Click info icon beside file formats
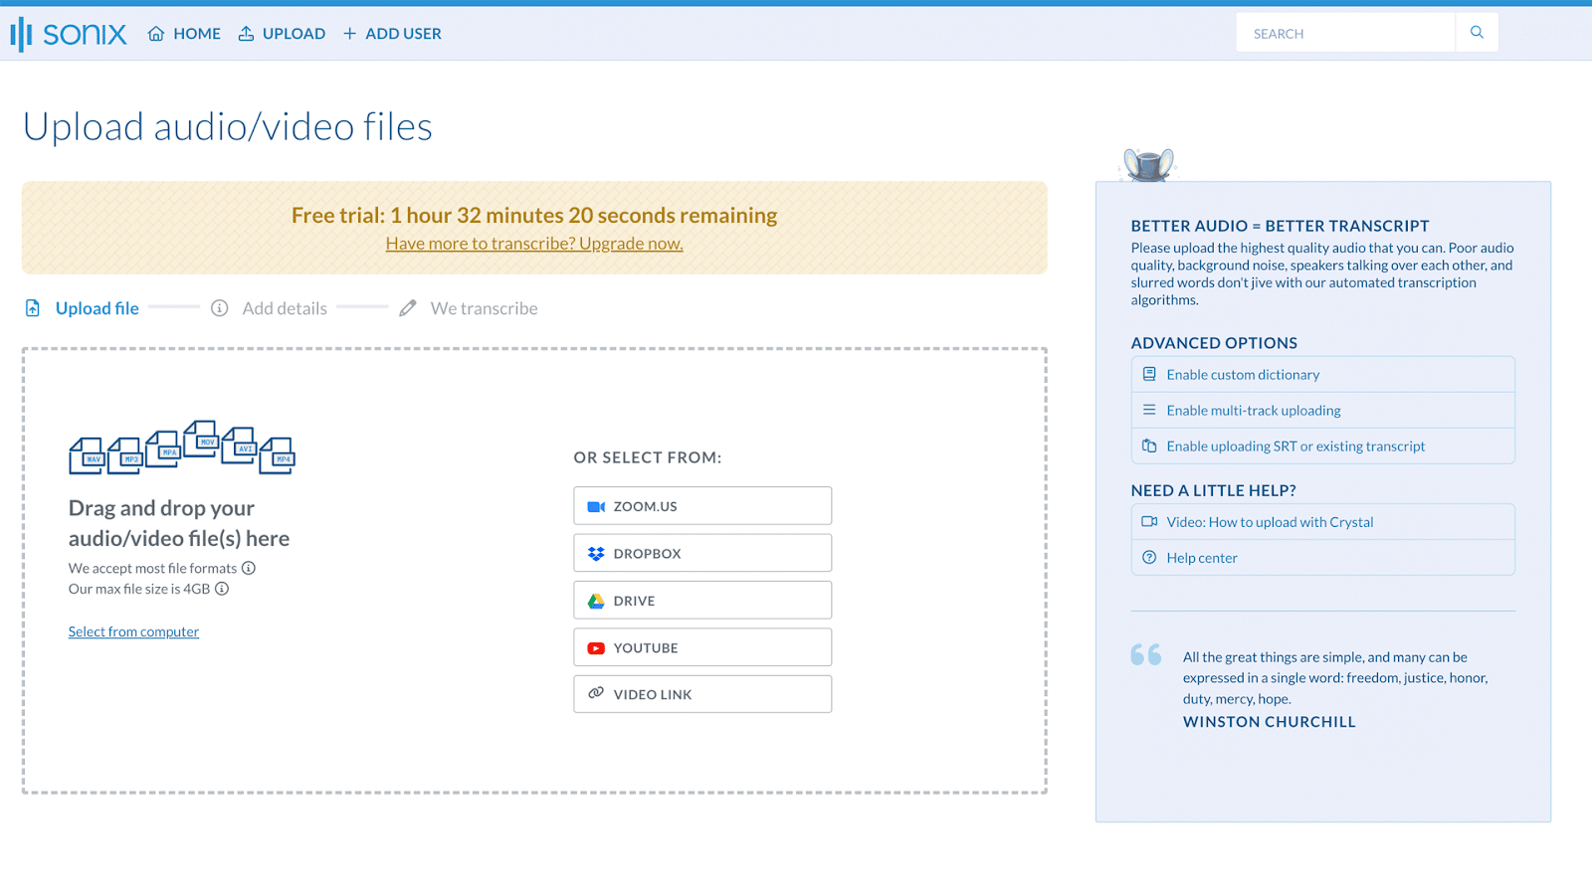 pos(249,568)
